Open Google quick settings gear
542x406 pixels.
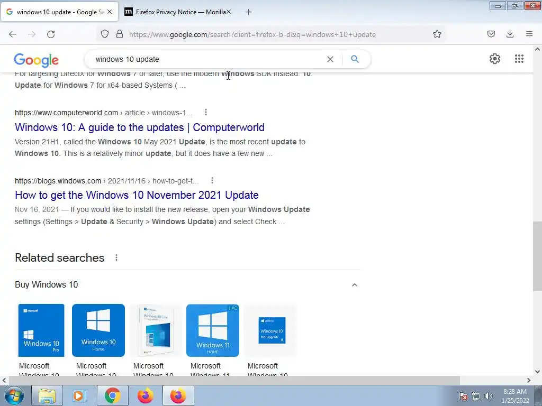495,59
